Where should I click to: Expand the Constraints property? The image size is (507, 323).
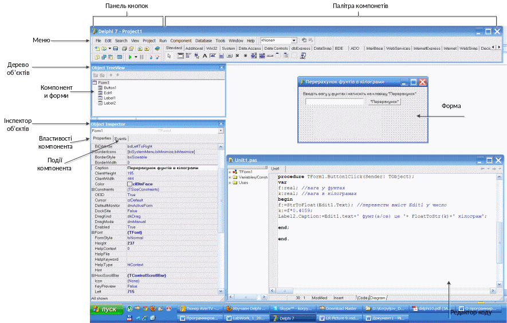(93, 189)
